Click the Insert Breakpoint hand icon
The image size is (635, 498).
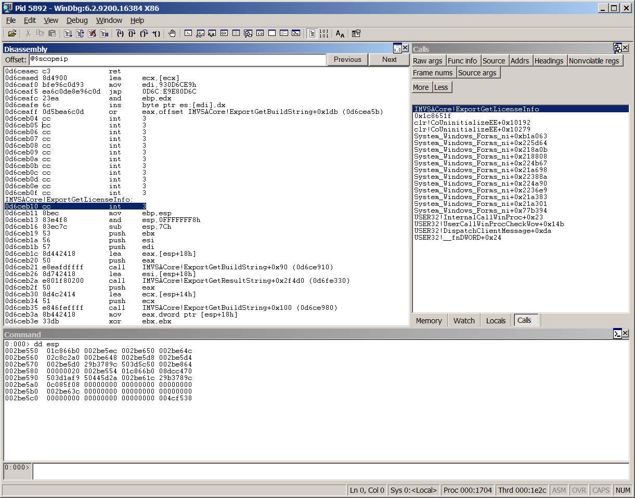tap(172, 33)
